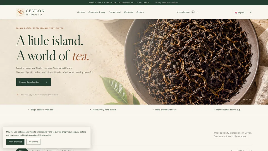Screen dimensions: 268x151
Task: Click the top banner Single Estate Ceylon Tea text
Action: (x=119, y=3)
